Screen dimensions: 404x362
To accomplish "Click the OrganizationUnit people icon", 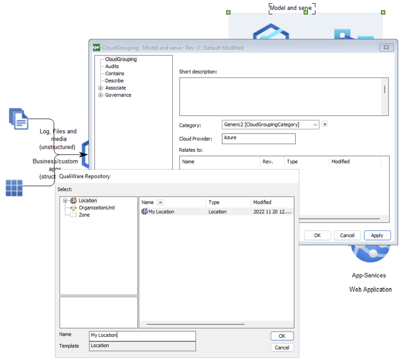I will click(x=73, y=208).
